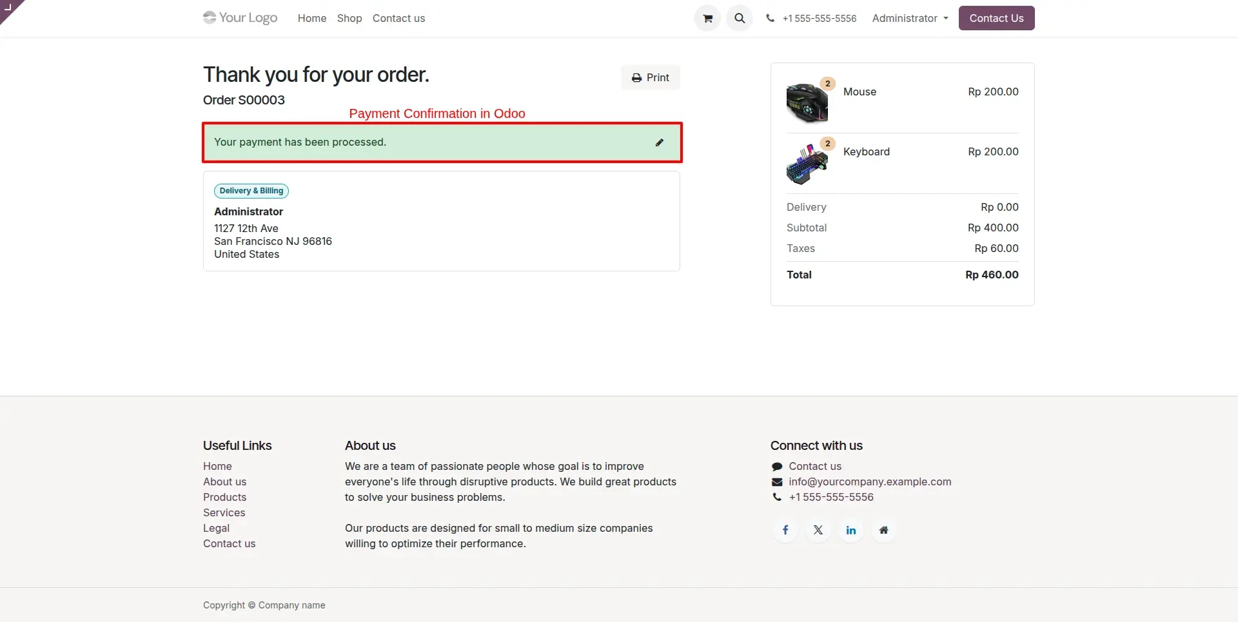
Task: Open the Shop menu item
Action: coord(349,18)
